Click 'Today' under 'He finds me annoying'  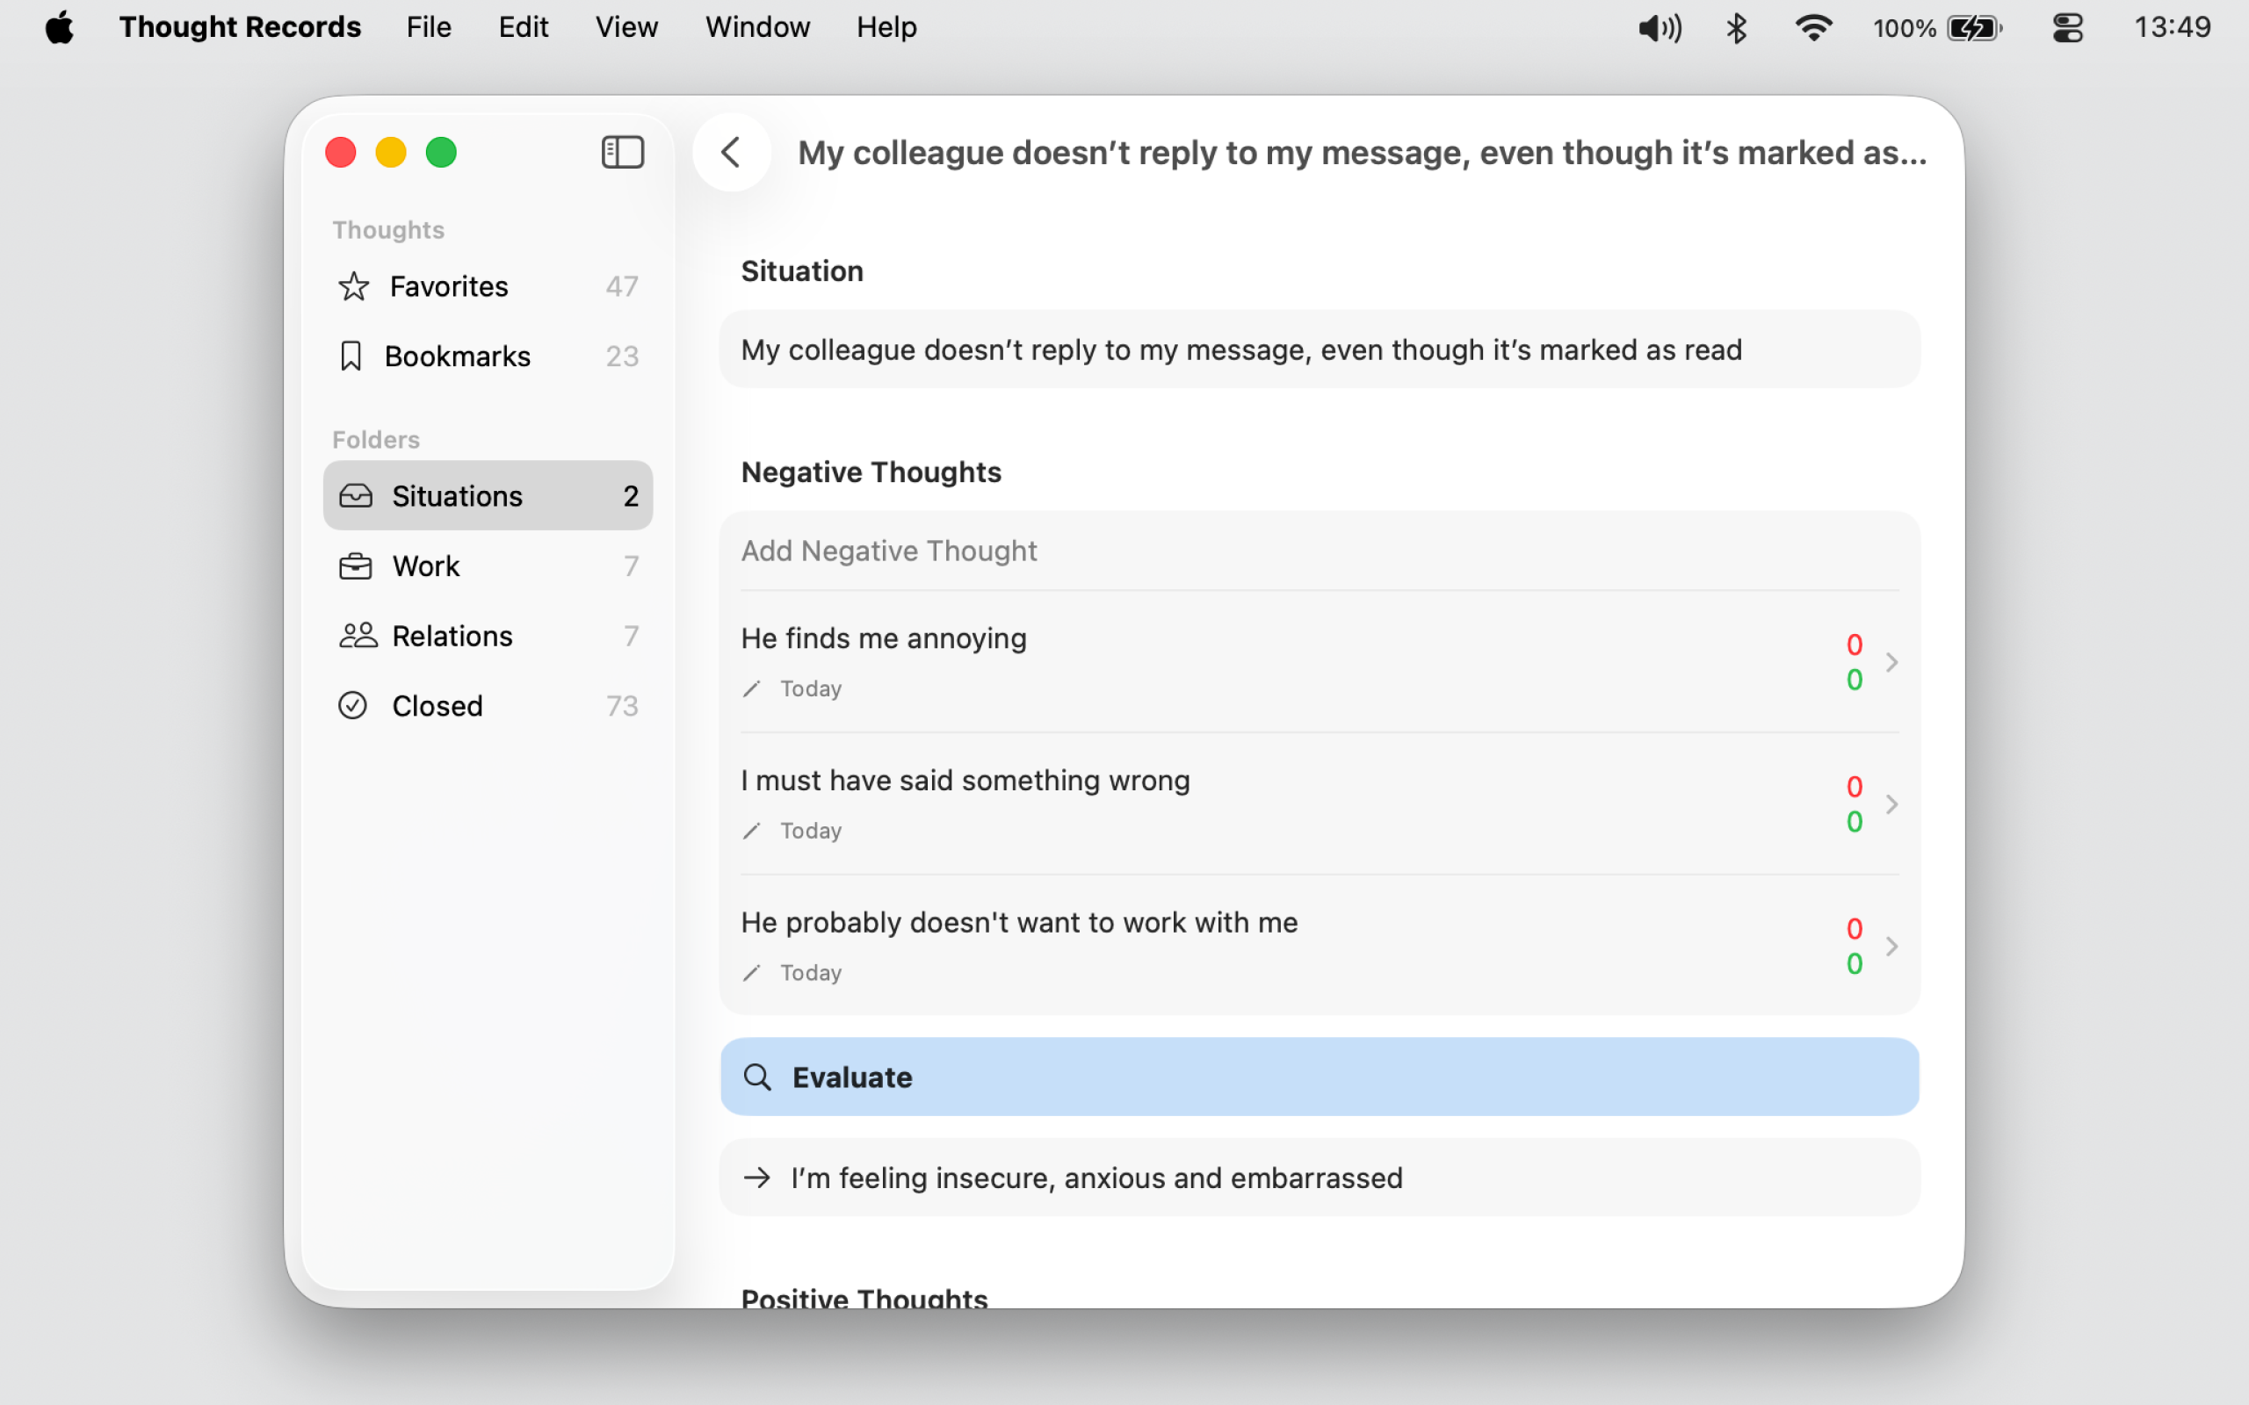810,688
